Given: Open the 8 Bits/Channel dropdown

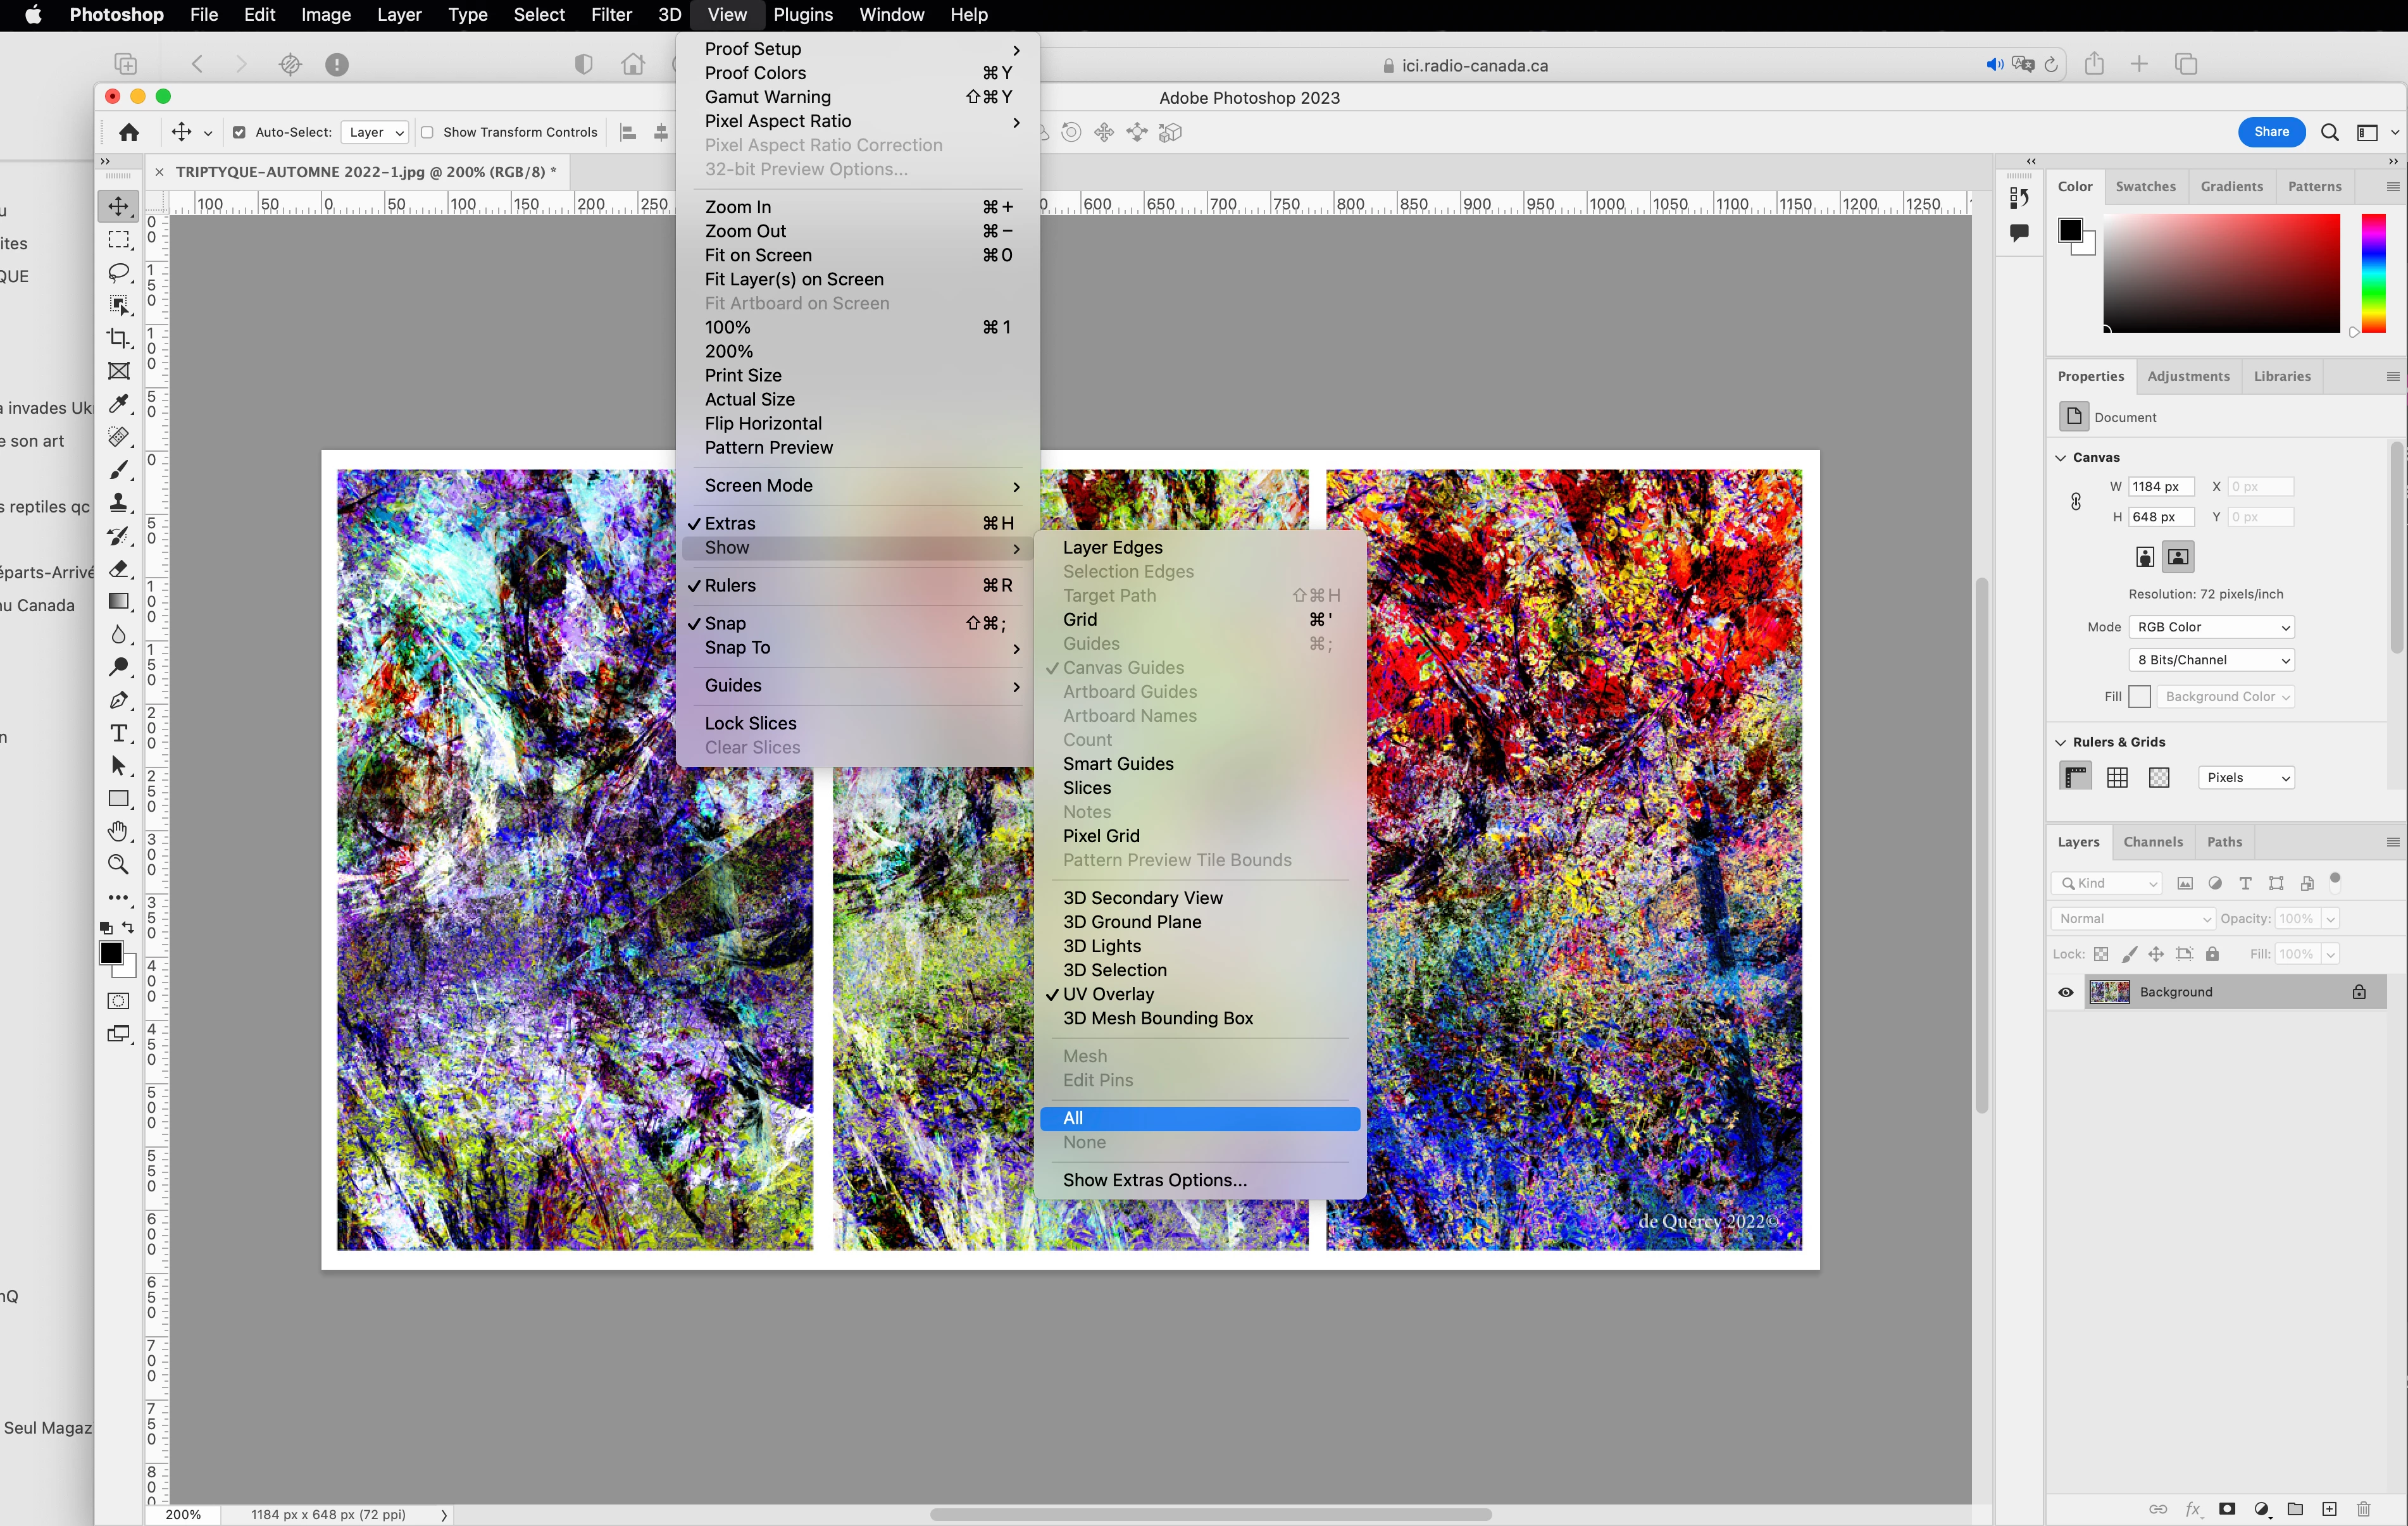Looking at the screenshot, I should (x=2211, y=660).
